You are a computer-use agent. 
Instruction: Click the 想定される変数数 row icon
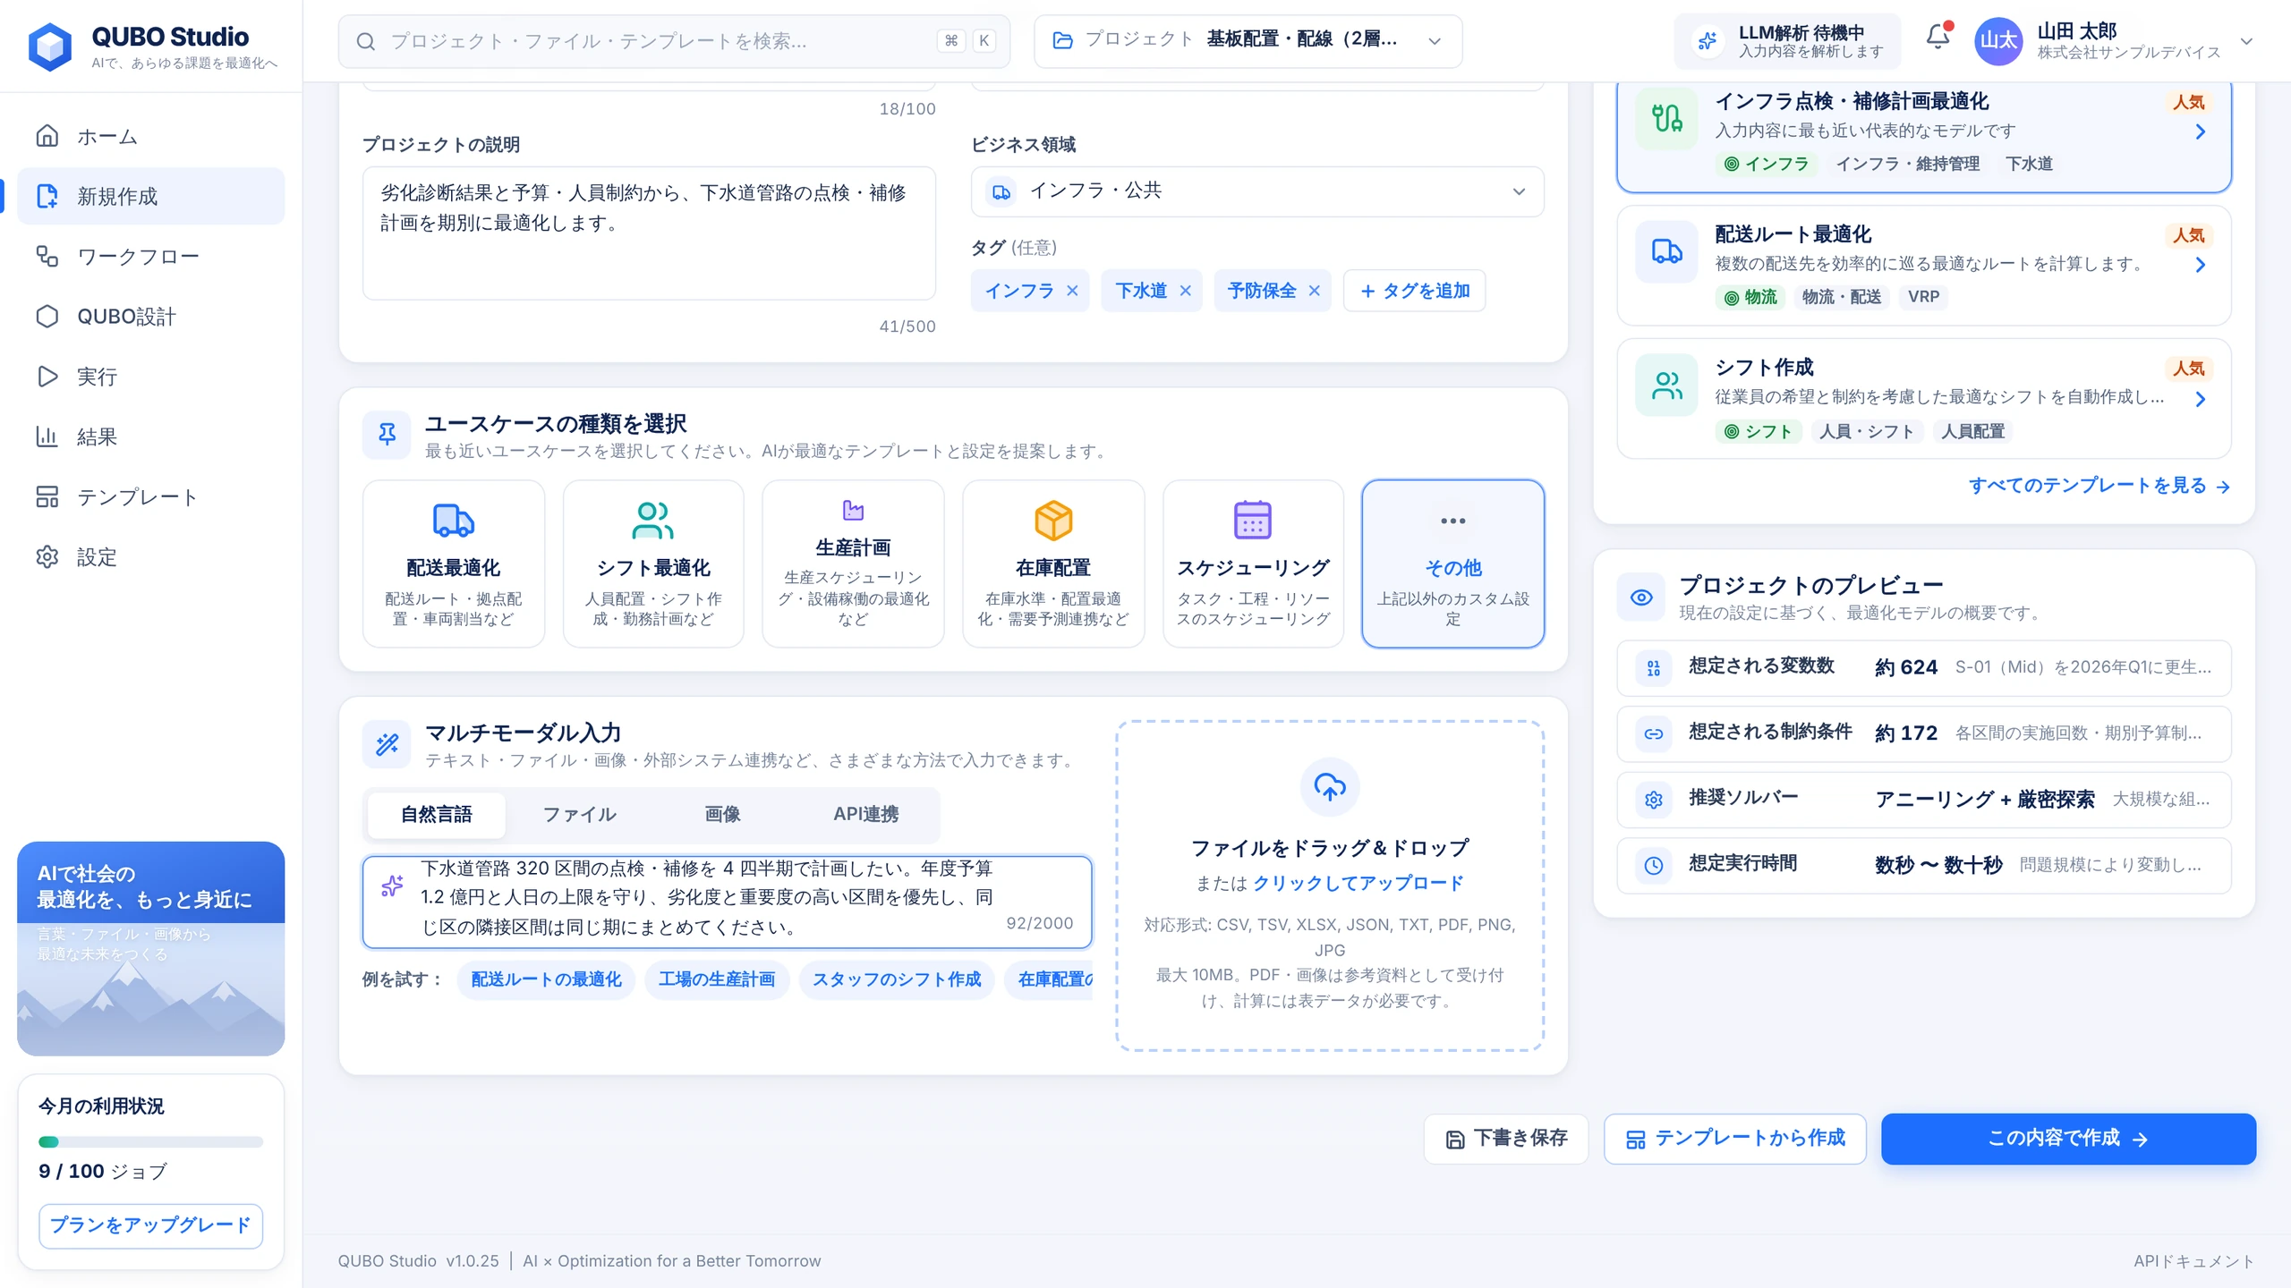pyautogui.click(x=1654, y=668)
